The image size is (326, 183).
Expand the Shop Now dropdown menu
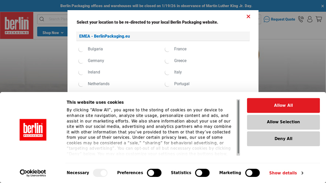point(53,33)
